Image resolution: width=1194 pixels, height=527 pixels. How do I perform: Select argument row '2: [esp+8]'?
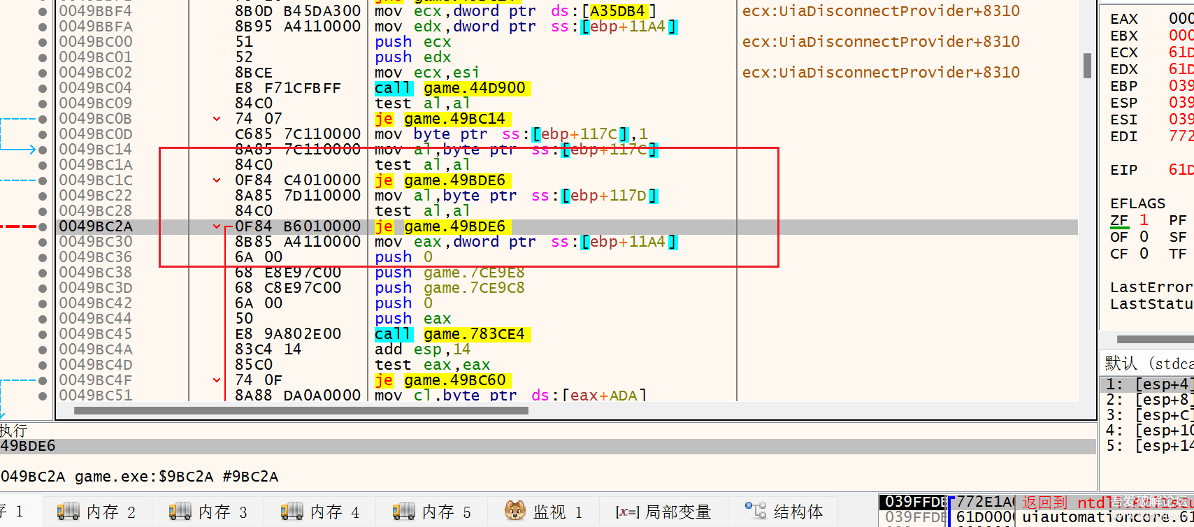coord(1147,400)
